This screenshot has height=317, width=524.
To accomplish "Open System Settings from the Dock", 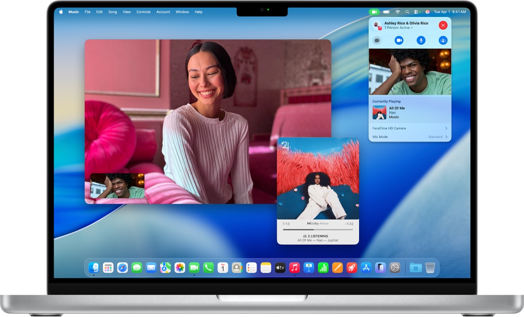I will tap(395, 268).
